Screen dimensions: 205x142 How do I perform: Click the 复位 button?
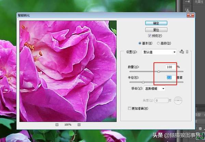156,29
